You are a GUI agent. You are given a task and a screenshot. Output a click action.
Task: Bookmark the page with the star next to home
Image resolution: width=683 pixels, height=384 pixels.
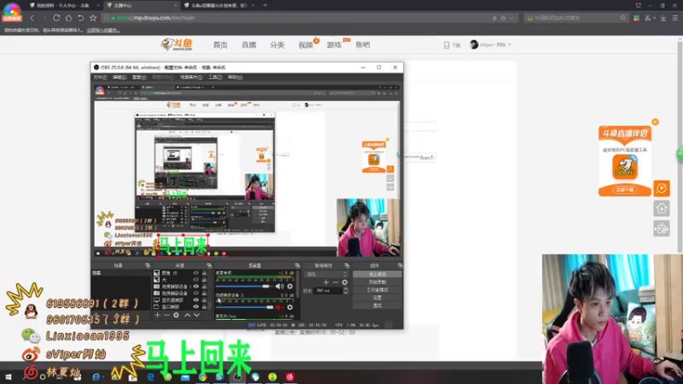pyautogui.click(x=93, y=18)
